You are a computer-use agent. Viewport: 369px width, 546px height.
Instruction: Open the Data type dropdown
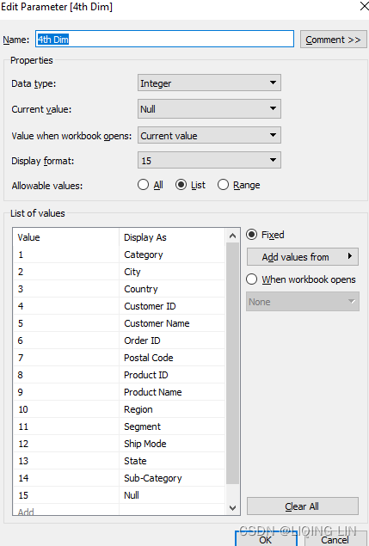[x=209, y=83]
